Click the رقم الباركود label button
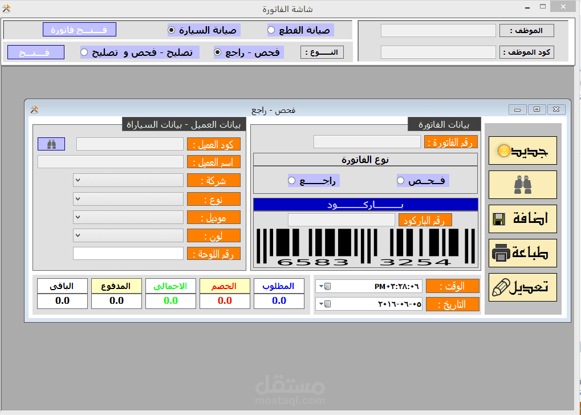 [x=425, y=220]
